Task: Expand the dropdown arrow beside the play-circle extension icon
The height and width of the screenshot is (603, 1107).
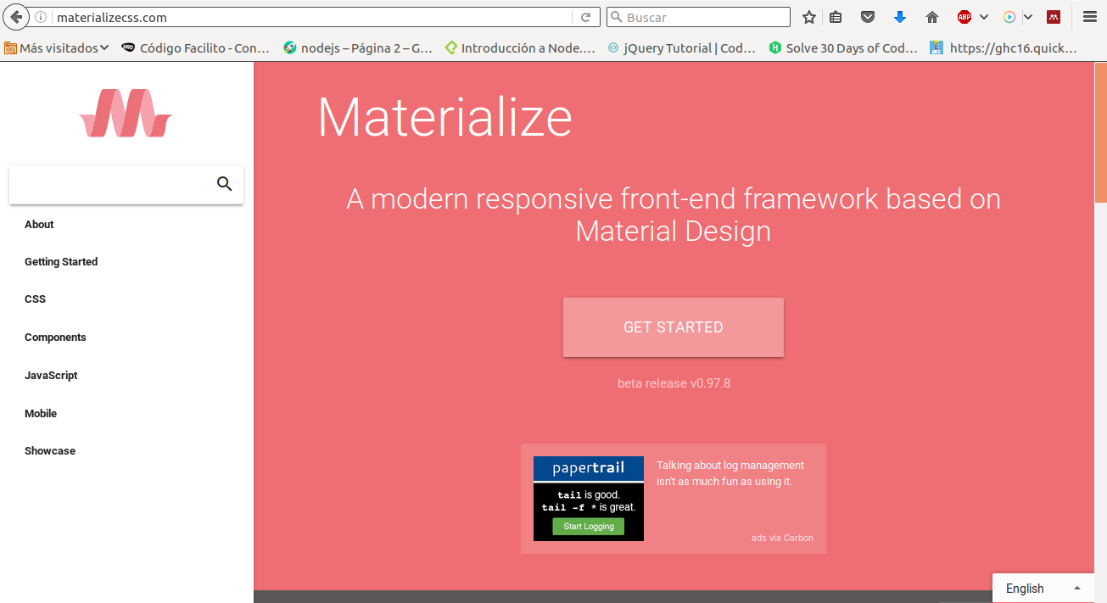Action: pos(1028,17)
